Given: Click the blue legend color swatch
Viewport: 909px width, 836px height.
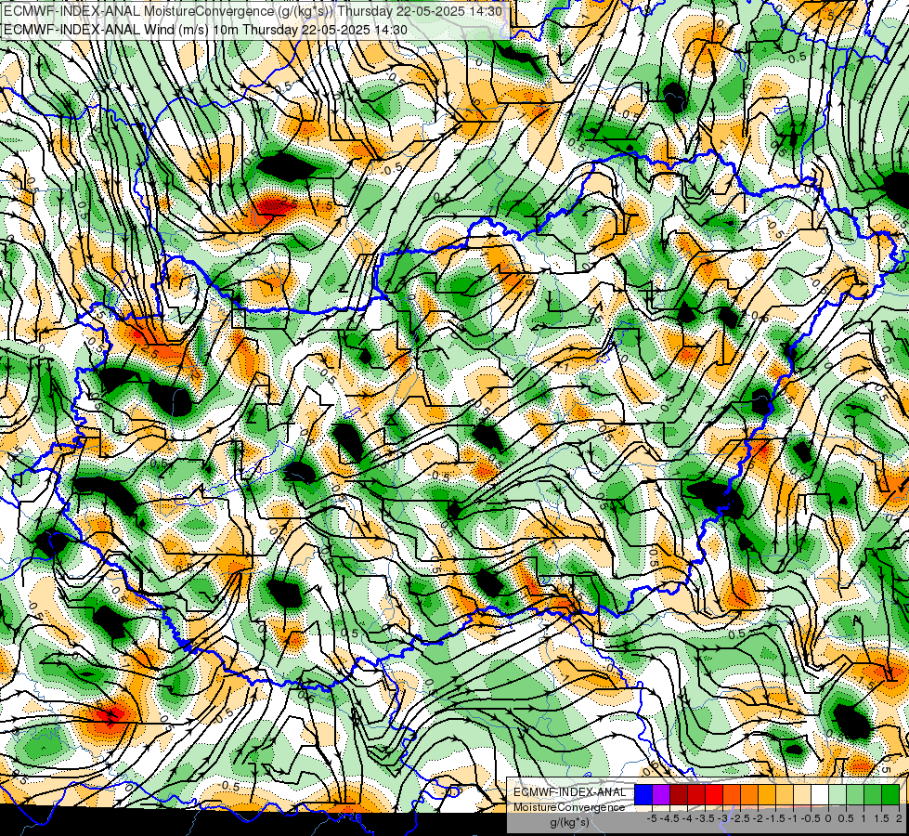Looking at the screenshot, I should [x=643, y=794].
